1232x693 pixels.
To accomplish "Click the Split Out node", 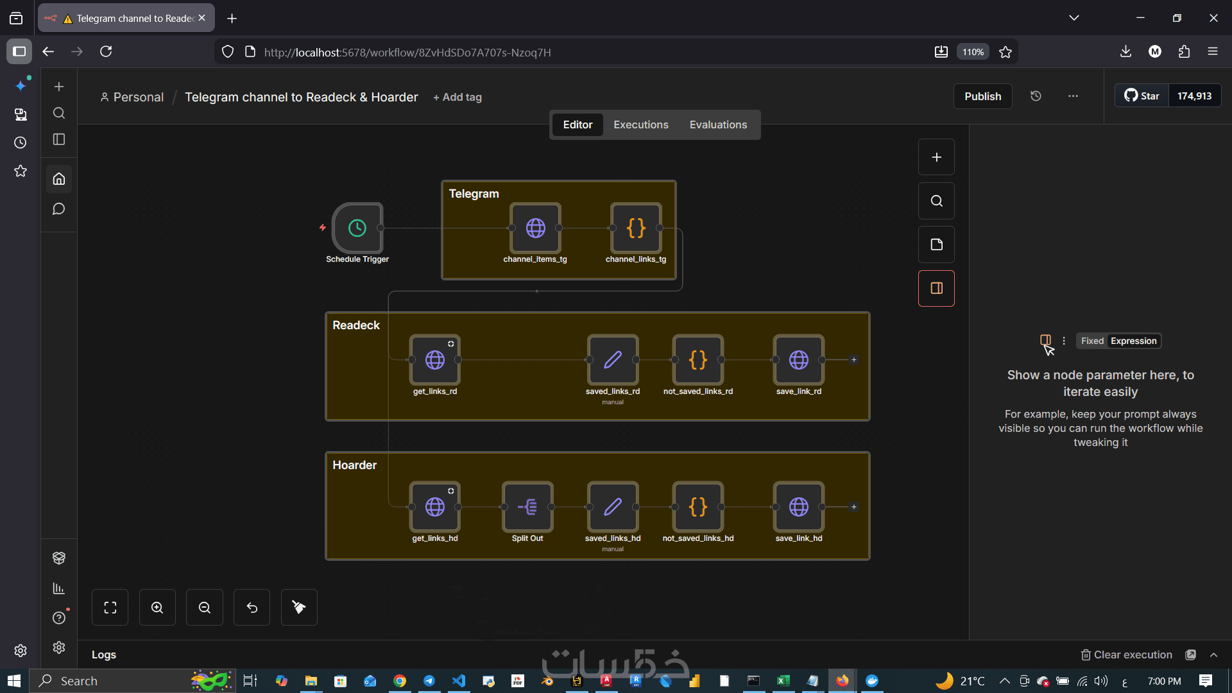I will point(527,507).
